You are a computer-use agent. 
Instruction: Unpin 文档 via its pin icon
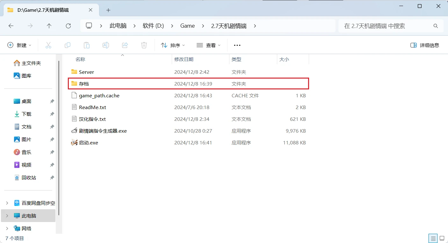coord(52,127)
